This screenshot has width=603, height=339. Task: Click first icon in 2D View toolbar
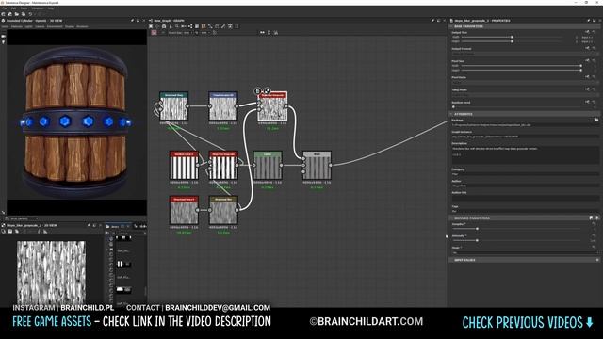(4, 232)
